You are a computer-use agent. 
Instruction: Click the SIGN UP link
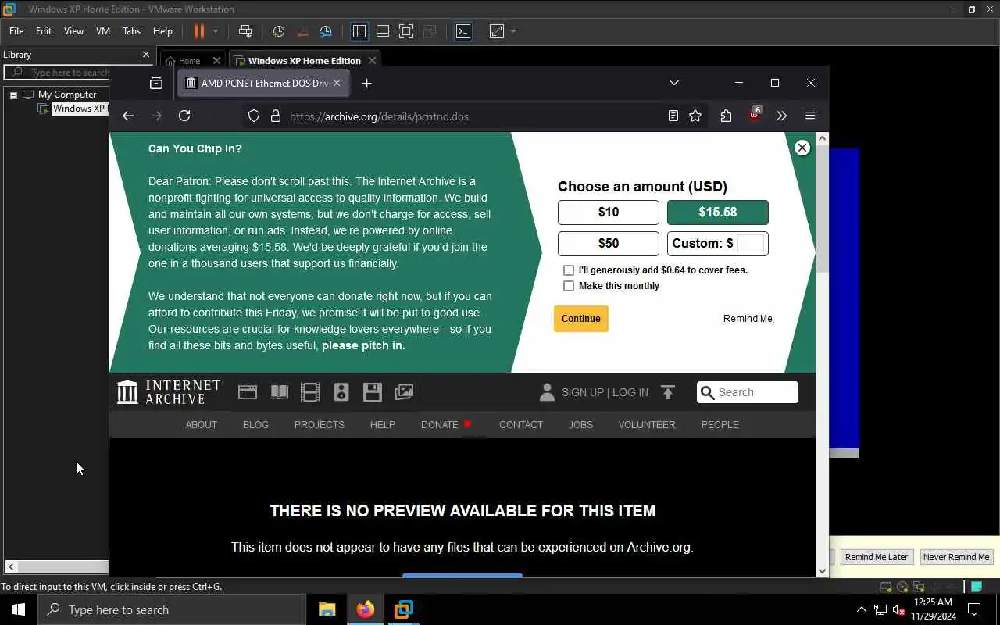(583, 392)
